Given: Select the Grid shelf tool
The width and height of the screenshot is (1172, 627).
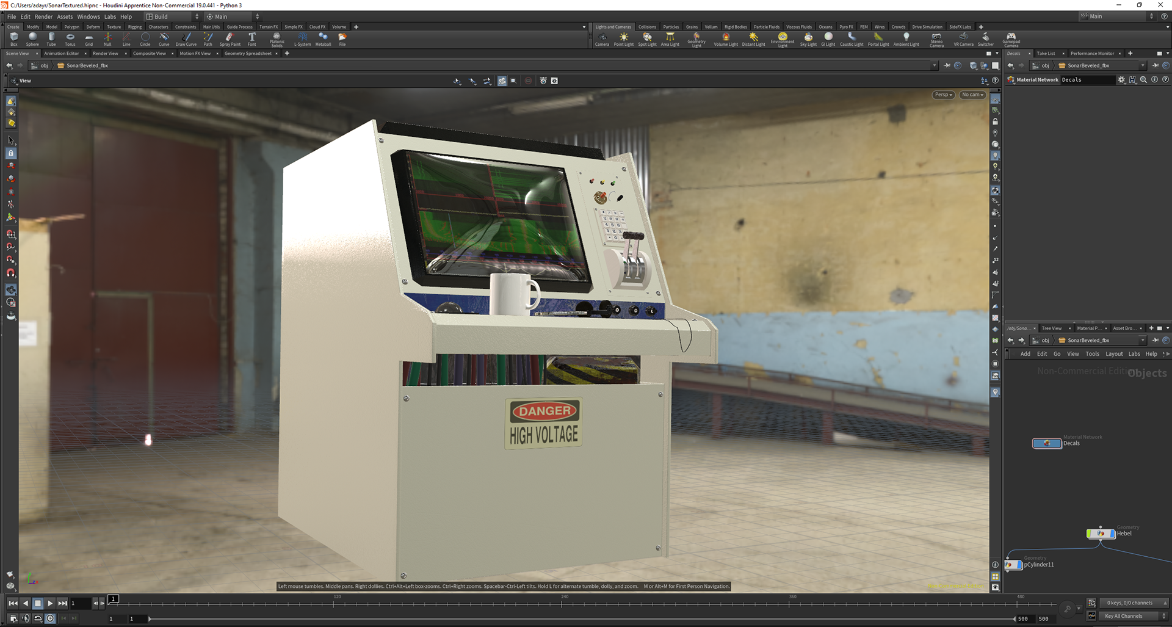Looking at the screenshot, I should tap(89, 39).
